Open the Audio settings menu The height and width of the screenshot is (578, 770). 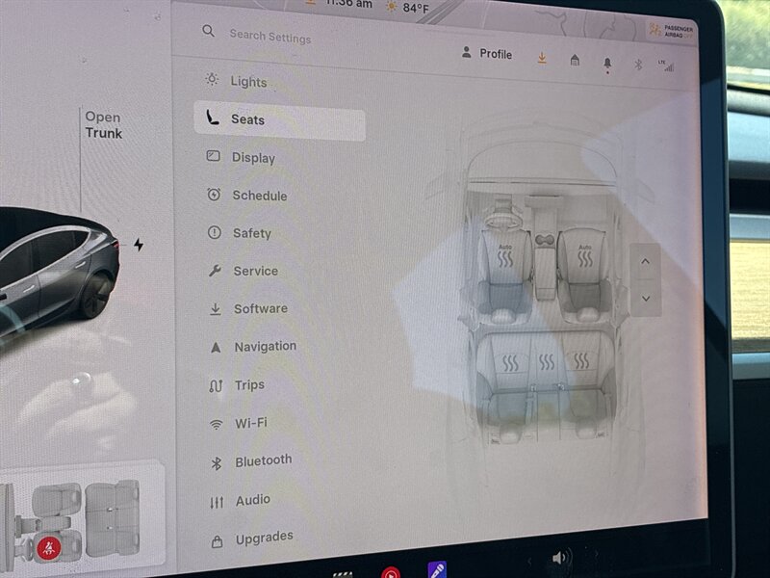click(240, 501)
